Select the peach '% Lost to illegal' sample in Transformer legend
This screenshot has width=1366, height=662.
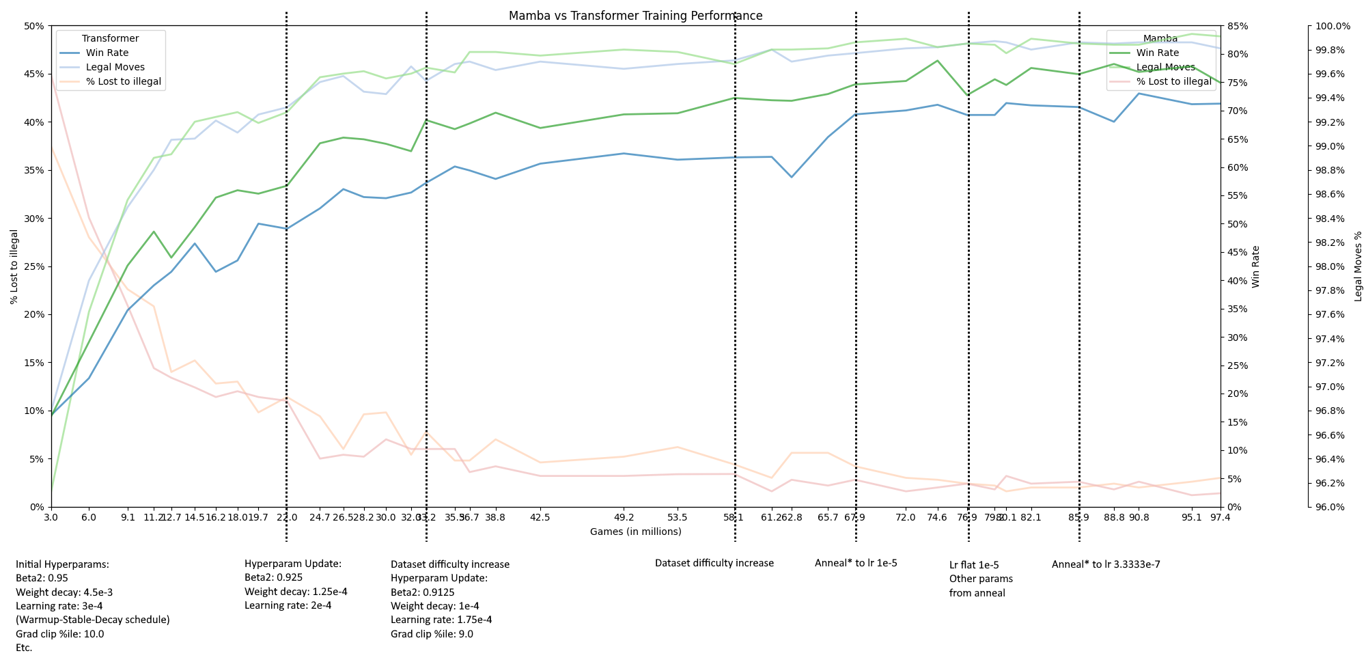pos(69,81)
